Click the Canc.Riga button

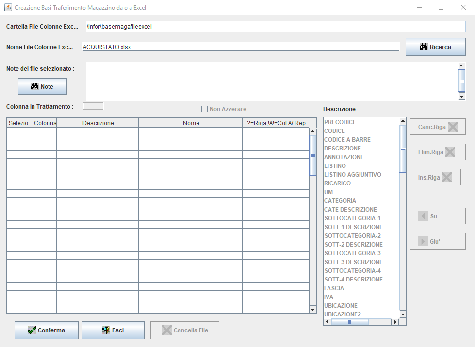[x=437, y=127]
